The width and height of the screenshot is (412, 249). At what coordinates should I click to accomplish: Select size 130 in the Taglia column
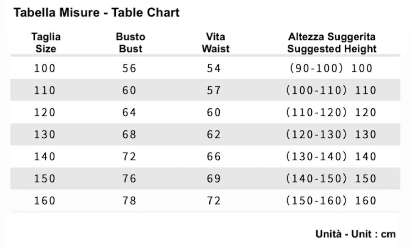pos(45,135)
